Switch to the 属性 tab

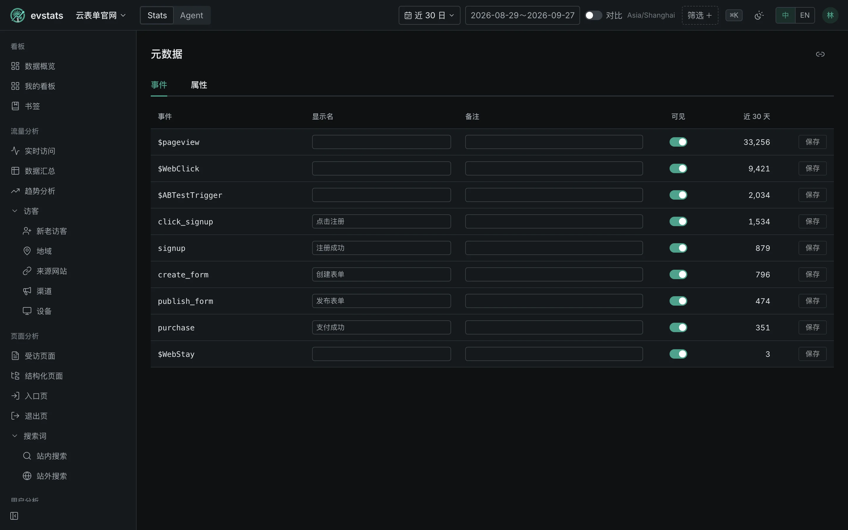[199, 85]
